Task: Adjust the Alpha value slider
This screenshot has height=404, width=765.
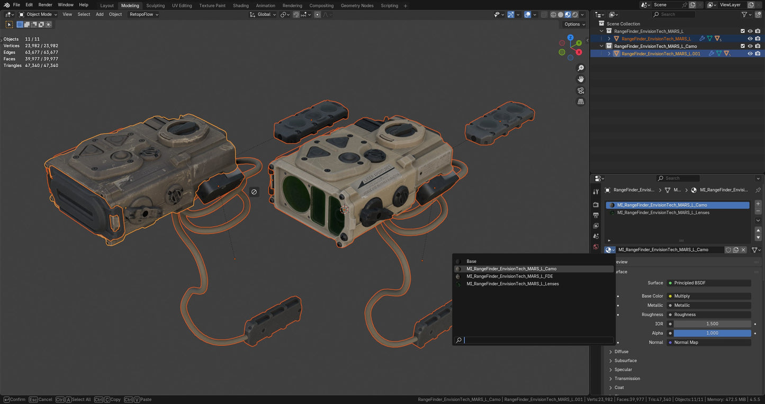Action: 712,333
